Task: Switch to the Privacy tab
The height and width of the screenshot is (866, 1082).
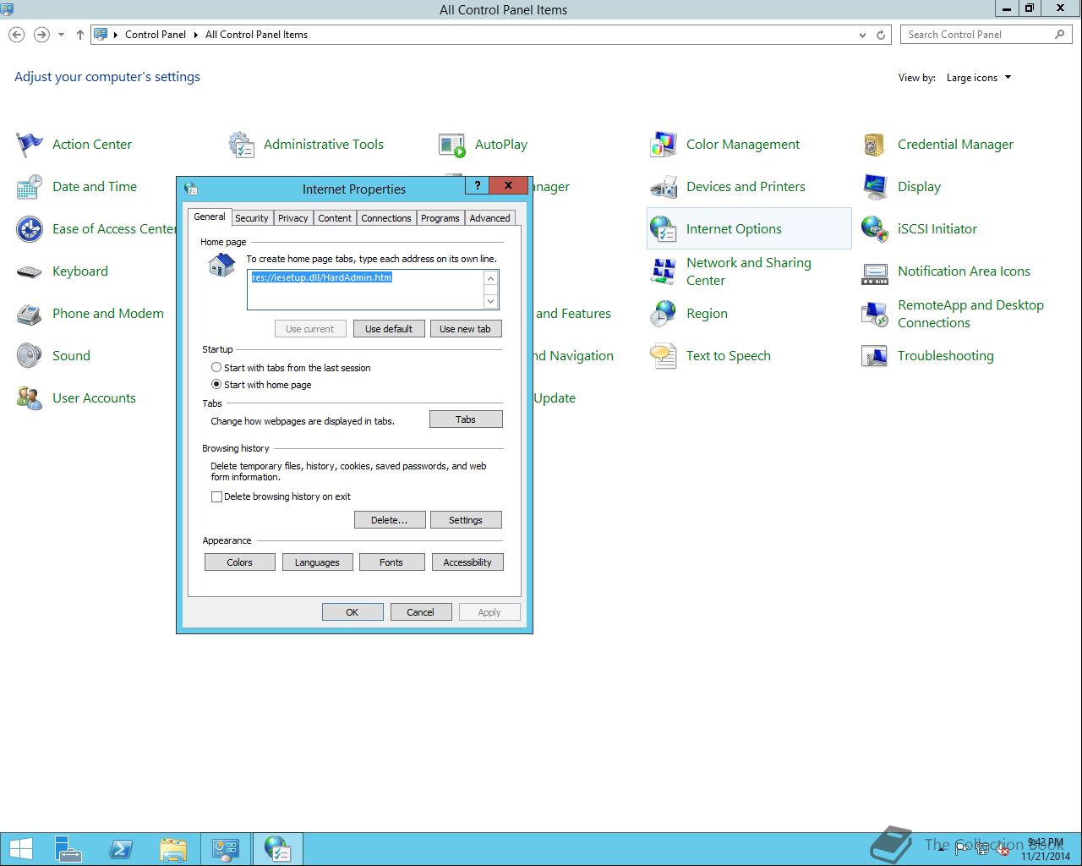Action: coord(293,218)
